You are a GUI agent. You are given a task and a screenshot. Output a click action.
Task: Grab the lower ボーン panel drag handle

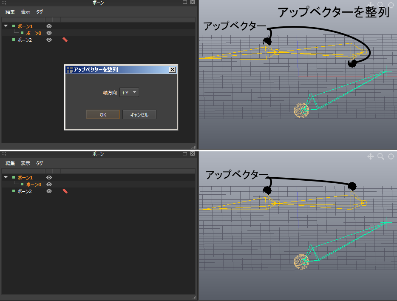pyautogui.click(x=4, y=154)
